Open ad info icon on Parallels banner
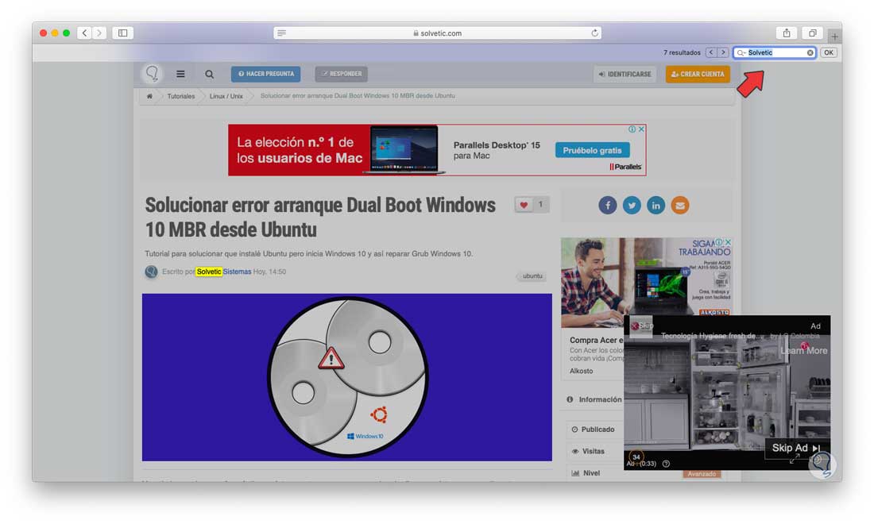 (632, 129)
